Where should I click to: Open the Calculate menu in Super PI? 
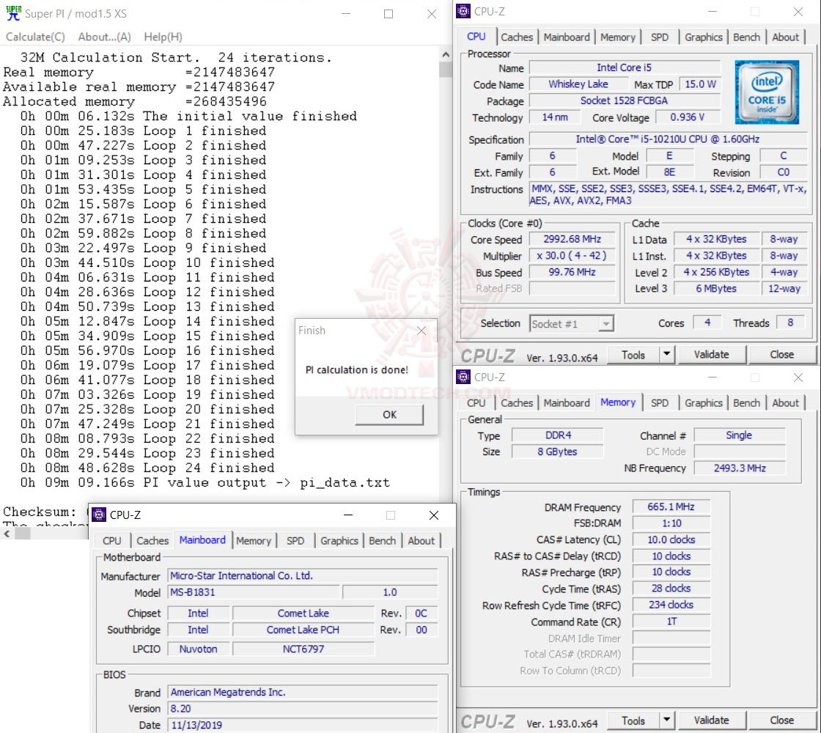pos(34,37)
